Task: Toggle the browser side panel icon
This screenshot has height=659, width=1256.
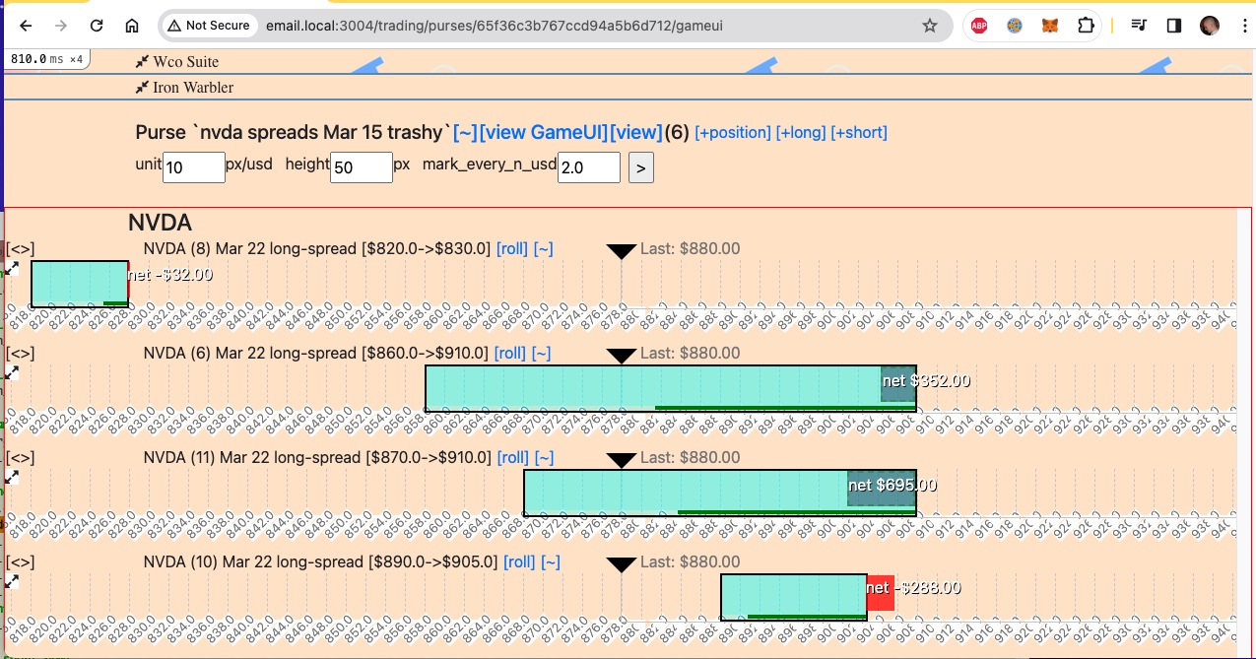Action: (1174, 26)
